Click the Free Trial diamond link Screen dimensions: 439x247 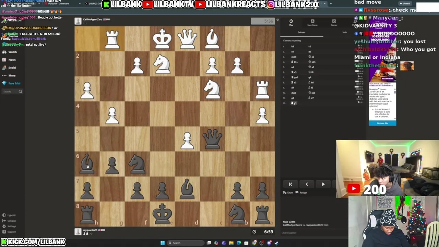[x=11, y=83]
